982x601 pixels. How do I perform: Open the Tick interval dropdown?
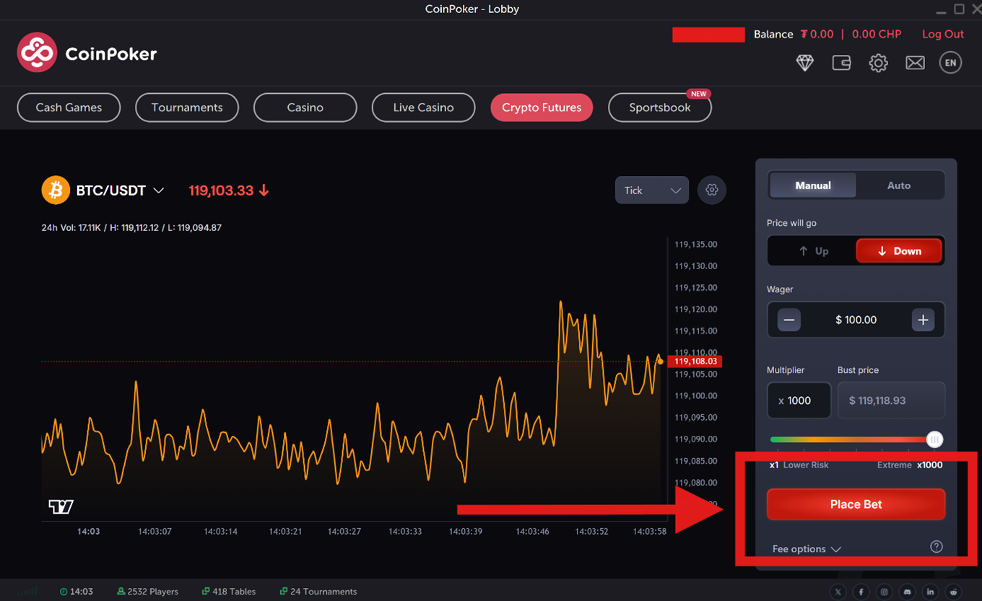652,190
